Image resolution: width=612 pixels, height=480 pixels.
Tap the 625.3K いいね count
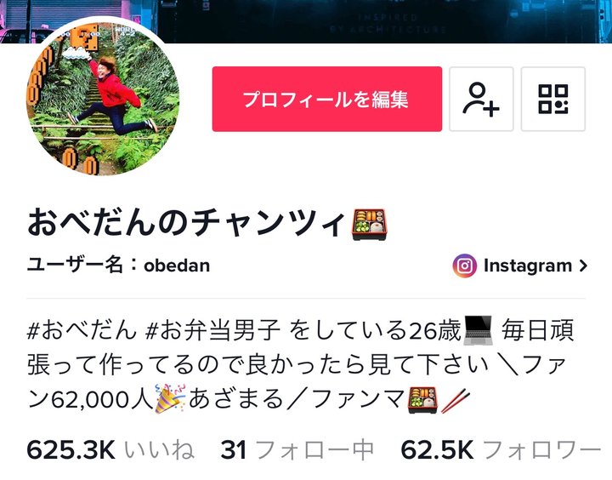tap(110, 449)
